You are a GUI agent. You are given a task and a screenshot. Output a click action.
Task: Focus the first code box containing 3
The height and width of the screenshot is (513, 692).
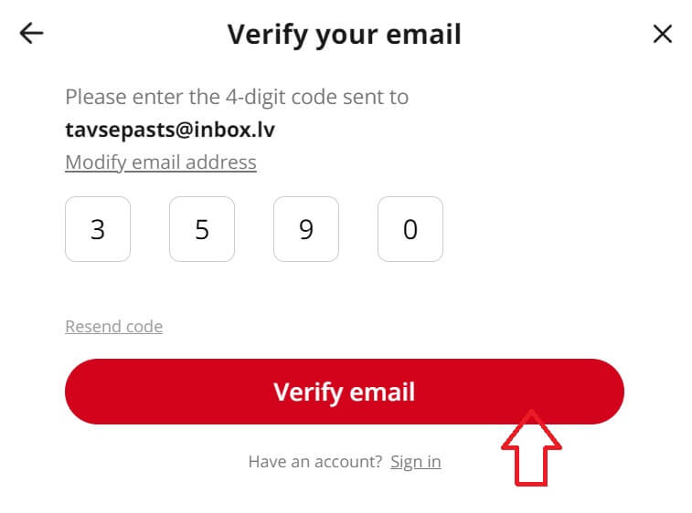click(x=98, y=229)
